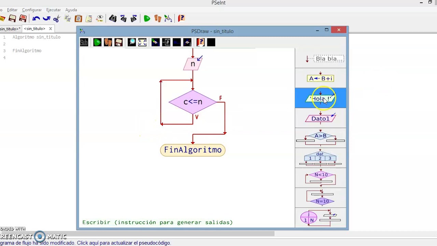Open flowchart editor icon in PSeInt toolbar

[x=168, y=18]
